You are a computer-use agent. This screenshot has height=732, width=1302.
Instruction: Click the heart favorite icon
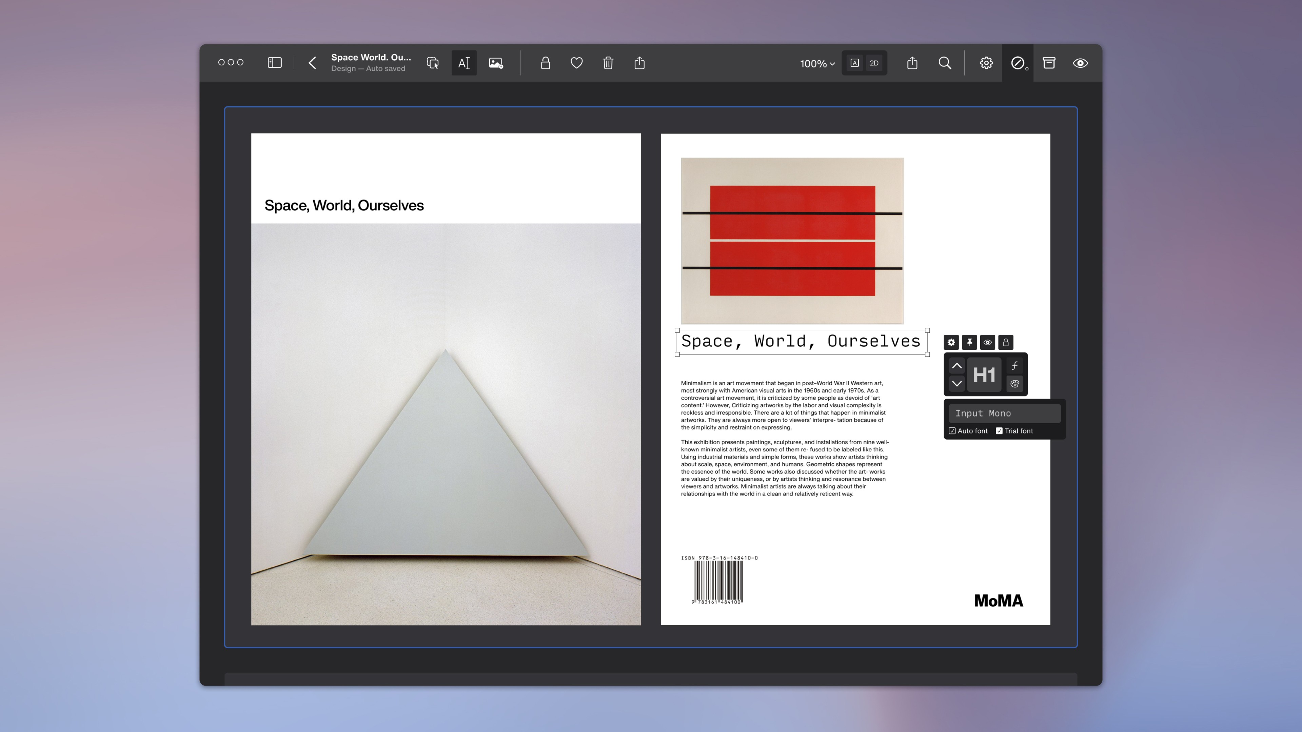coord(576,63)
